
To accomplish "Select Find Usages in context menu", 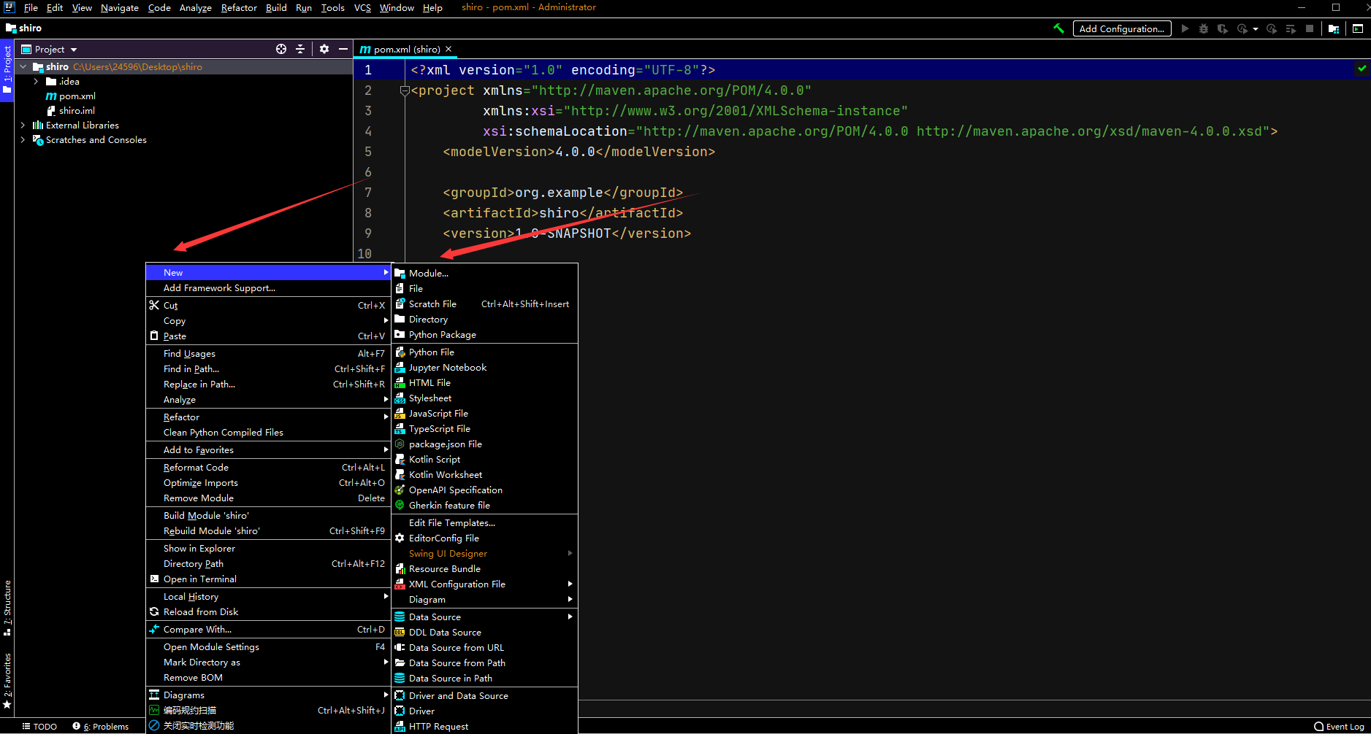I will pos(268,353).
